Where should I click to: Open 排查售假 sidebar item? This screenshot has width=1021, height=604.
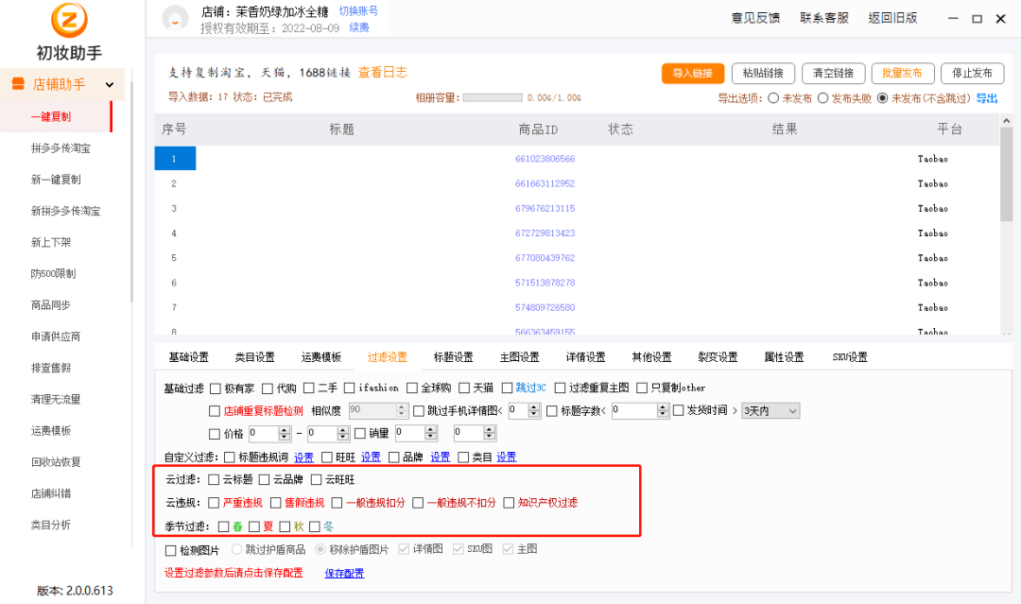pos(51,368)
